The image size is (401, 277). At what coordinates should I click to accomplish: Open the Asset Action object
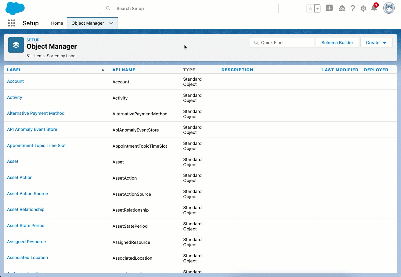20,177
